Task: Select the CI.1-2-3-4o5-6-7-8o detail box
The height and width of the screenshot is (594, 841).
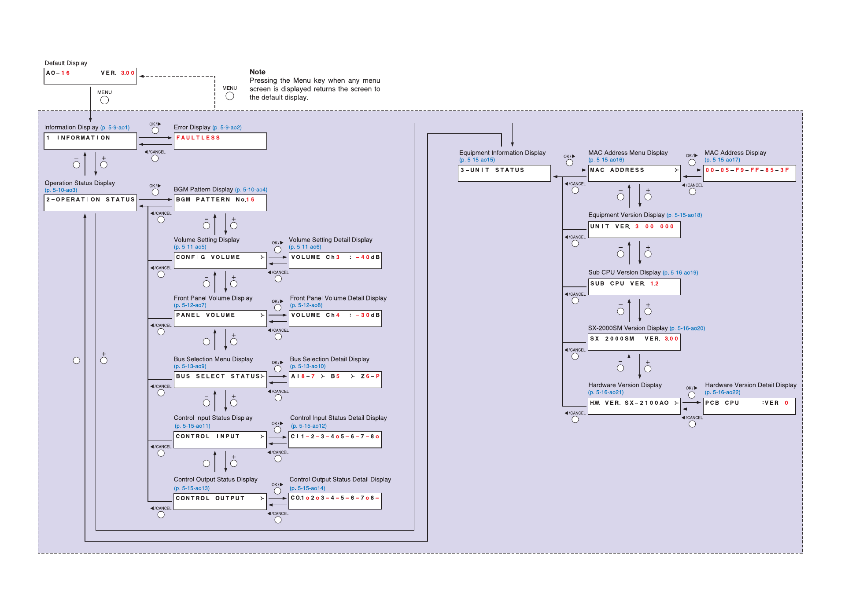Action: pyautogui.click(x=335, y=440)
